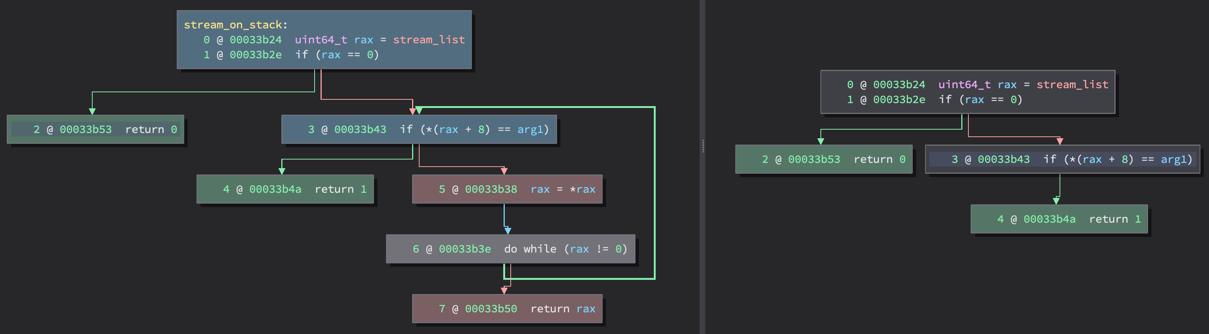Image resolution: width=1209 pixels, height=334 pixels.
Task: Click address 00033b24 in left graph
Action: tap(255, 40)
